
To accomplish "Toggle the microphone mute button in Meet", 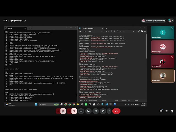I will pos(63,111).
